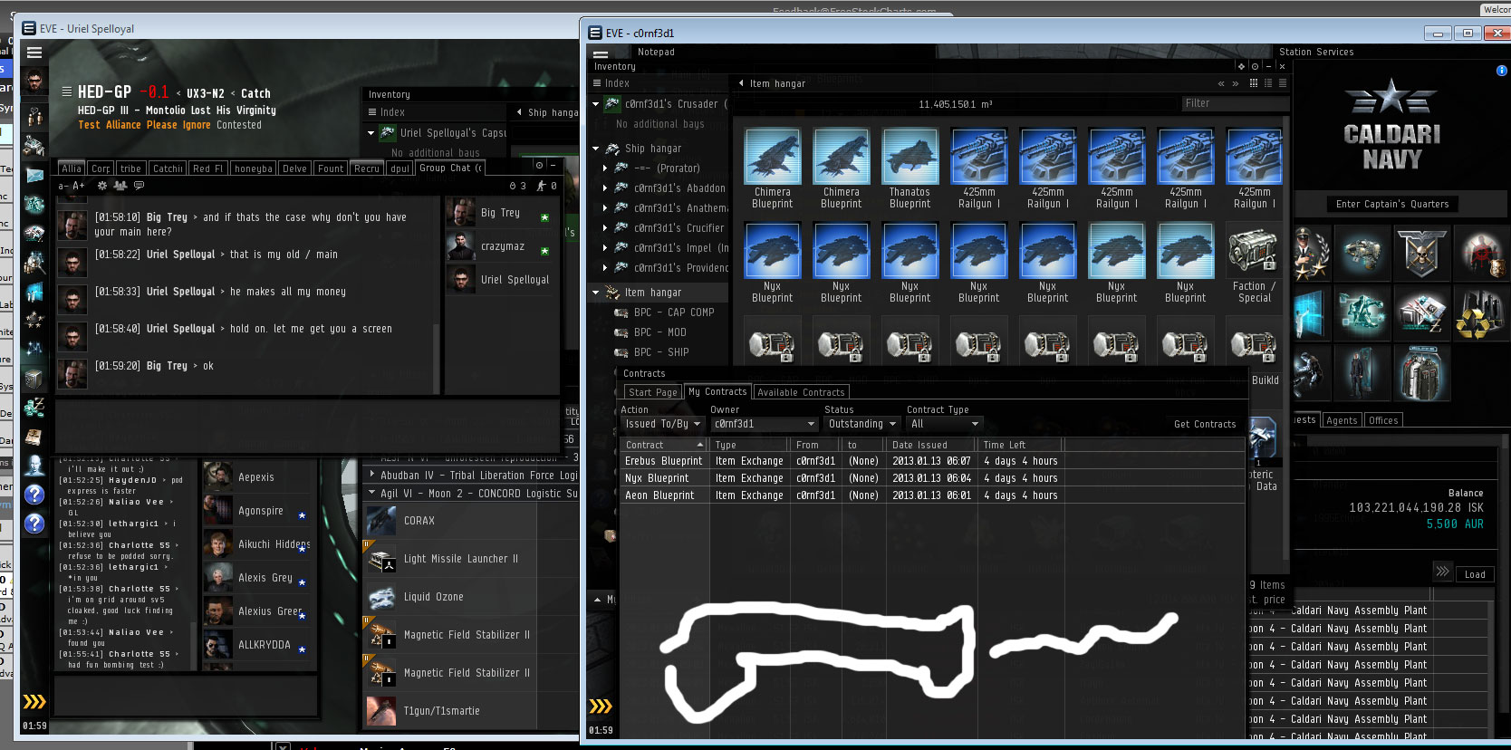
Task: Switch to Available Contracts tab
Action: click(801, 392)
